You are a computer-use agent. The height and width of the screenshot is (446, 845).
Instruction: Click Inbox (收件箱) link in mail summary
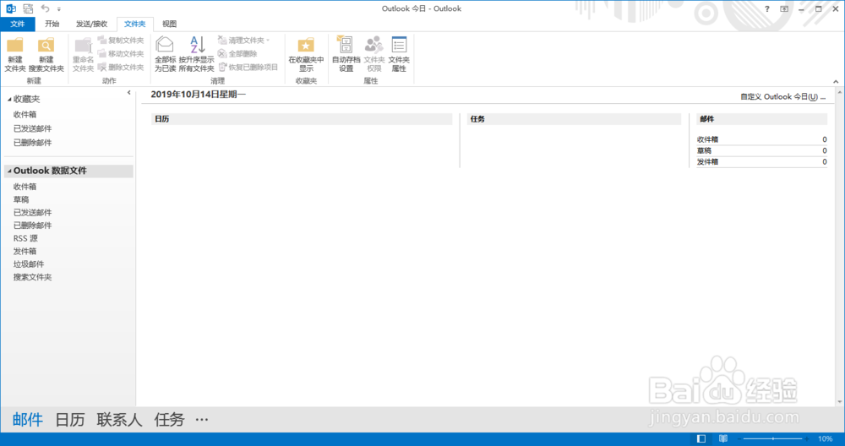707,139
